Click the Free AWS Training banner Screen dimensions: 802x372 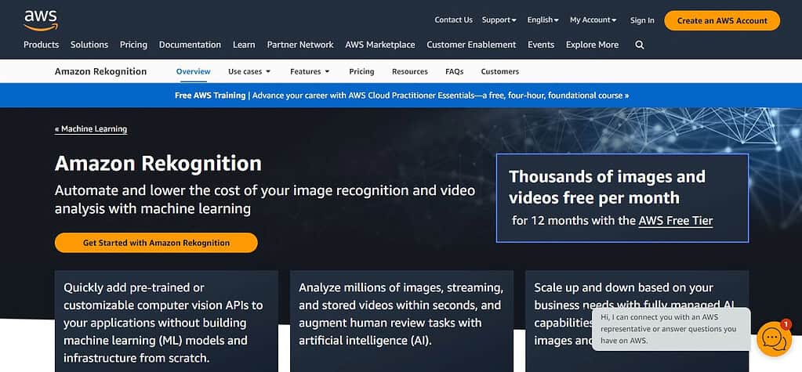[401, 96]
